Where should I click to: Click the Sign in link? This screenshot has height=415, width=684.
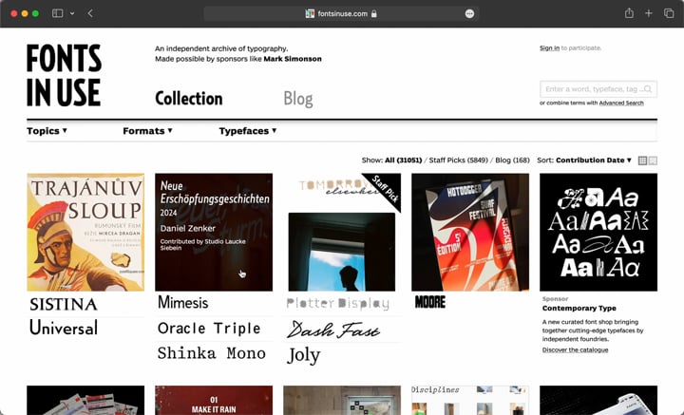(x=549, y=47)
